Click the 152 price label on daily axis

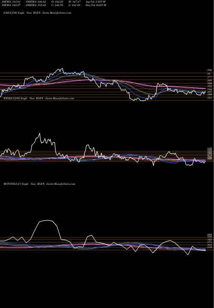pyautogui.click(x=209, y=86)
